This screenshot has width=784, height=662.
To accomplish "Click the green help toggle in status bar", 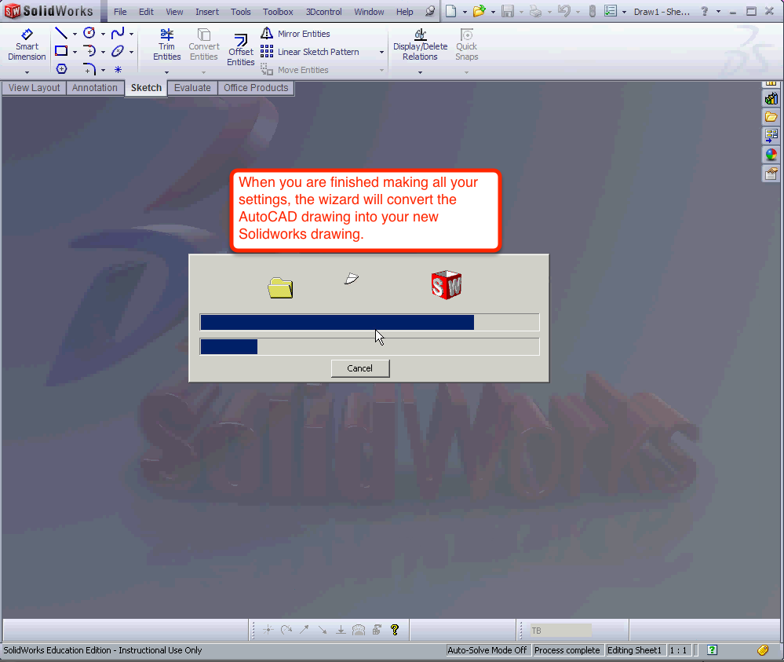I will (x=710, y=649).
